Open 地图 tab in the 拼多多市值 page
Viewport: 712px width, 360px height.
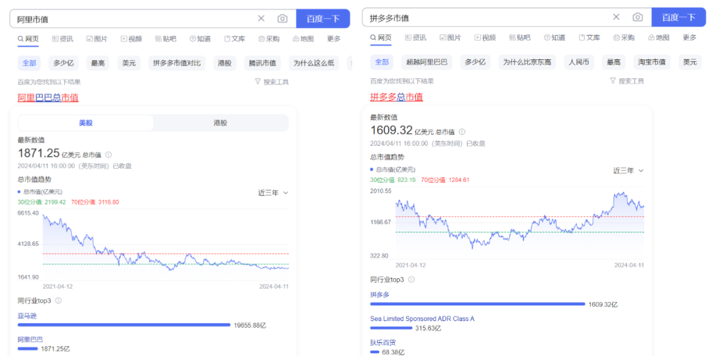coord(659,38)
